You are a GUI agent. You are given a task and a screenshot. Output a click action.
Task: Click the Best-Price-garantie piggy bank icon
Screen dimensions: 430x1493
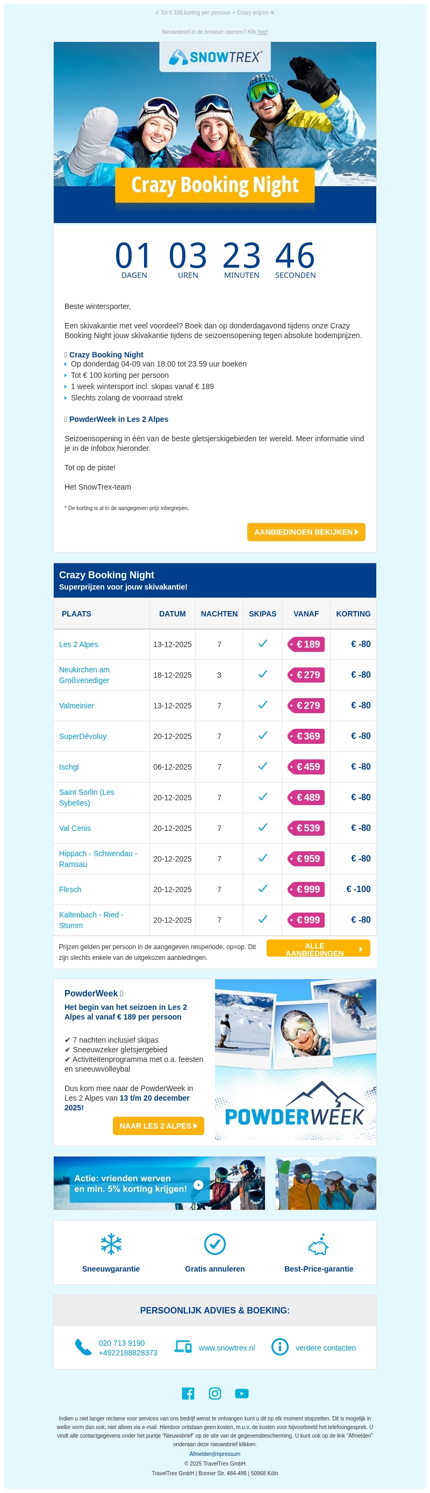click(x=318, y=1244)
